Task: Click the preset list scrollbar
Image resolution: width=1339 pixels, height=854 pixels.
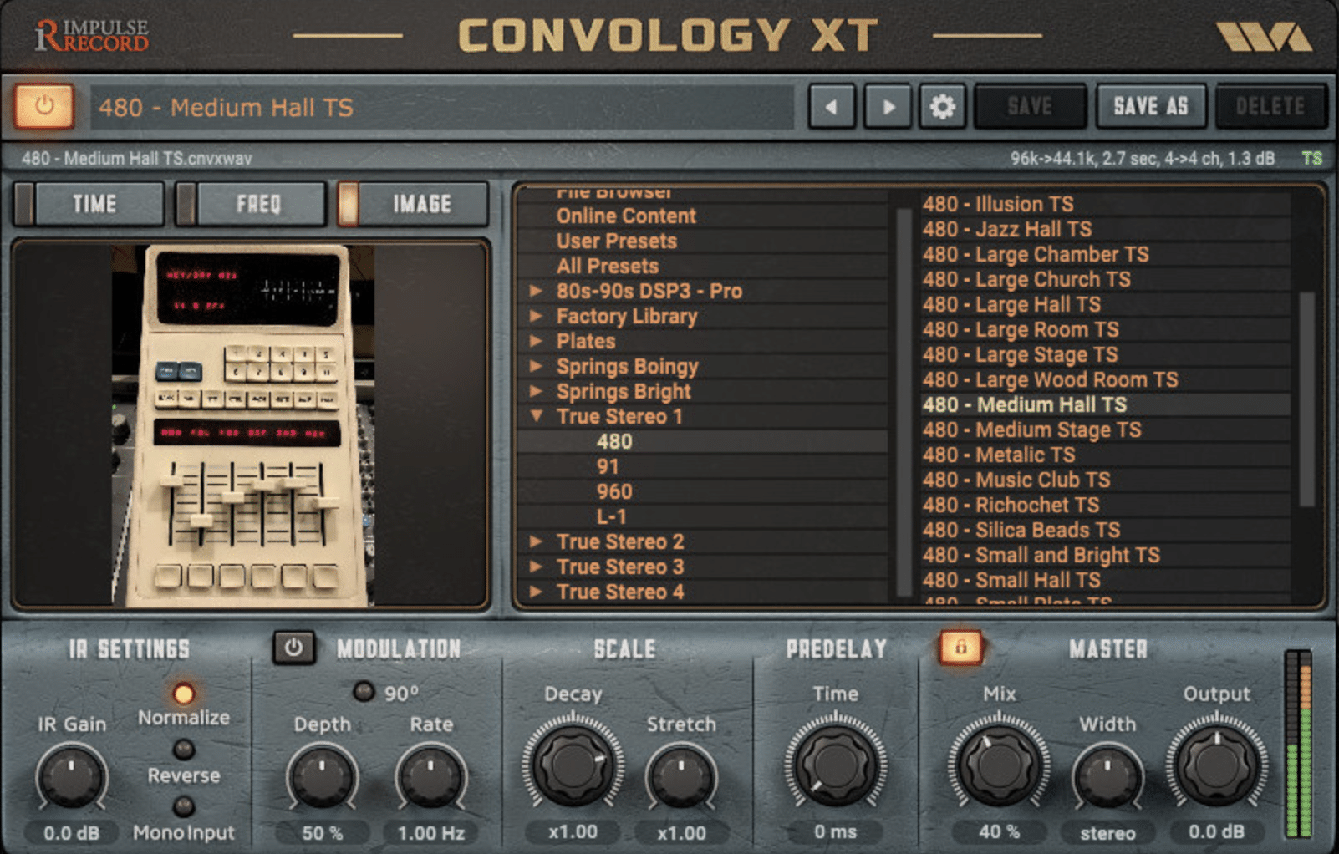Action: pyautogui.click(x=1306, y=399)
